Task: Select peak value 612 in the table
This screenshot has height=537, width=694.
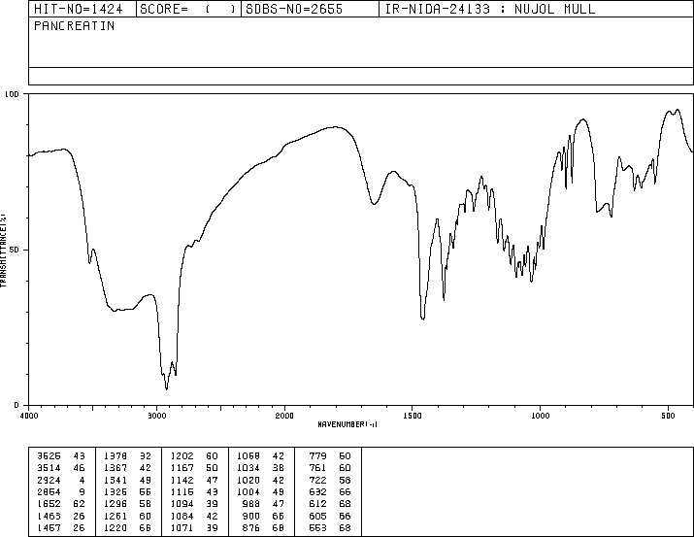Action: tap(317, 504)
